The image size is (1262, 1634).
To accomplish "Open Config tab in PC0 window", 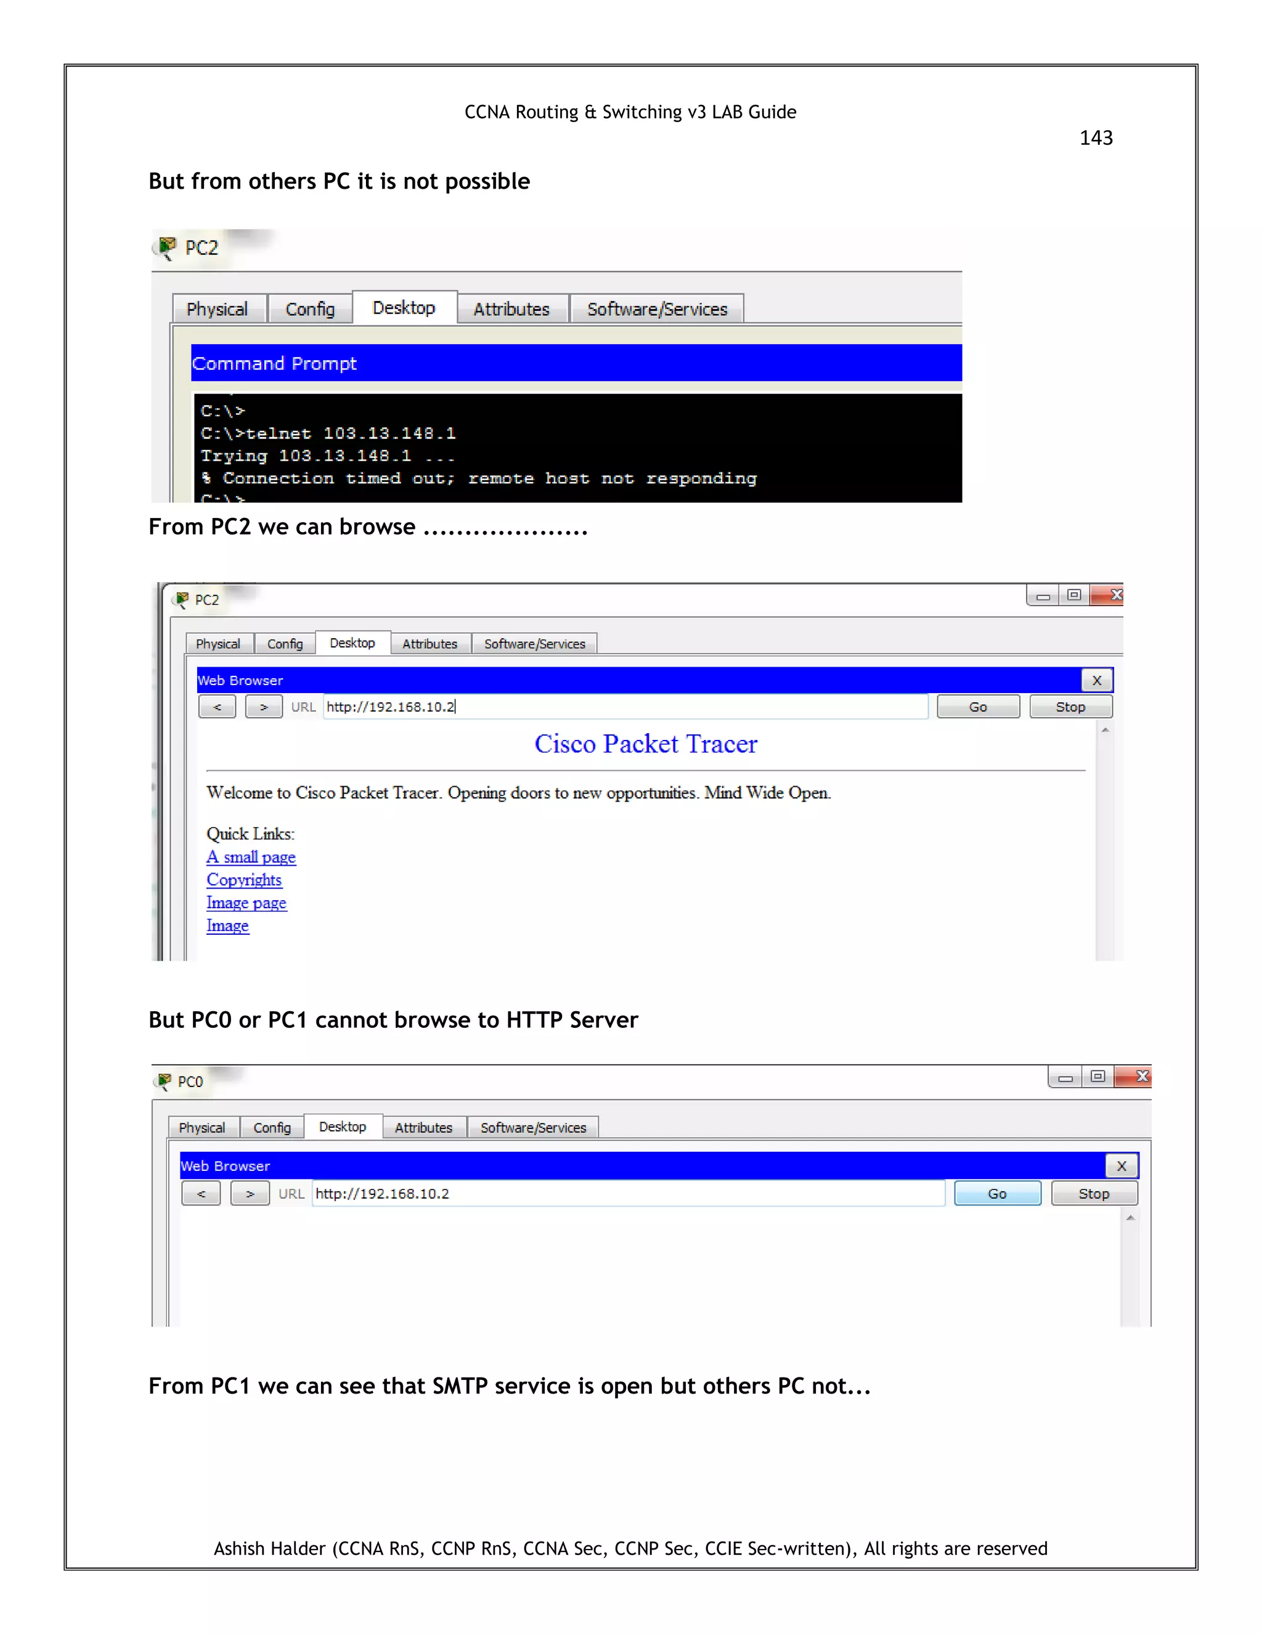I will click(272, 1128).
